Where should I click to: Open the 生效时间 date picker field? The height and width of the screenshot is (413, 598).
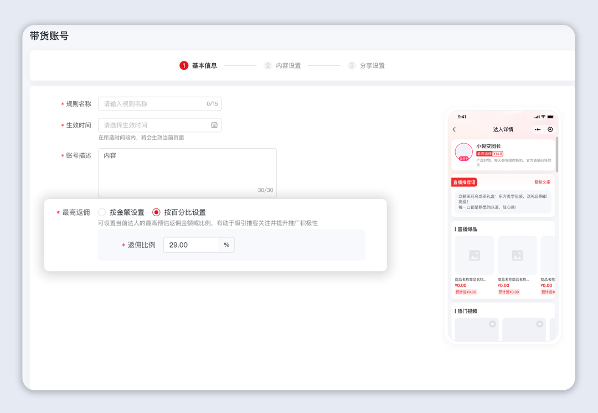[x=155, y=125]
